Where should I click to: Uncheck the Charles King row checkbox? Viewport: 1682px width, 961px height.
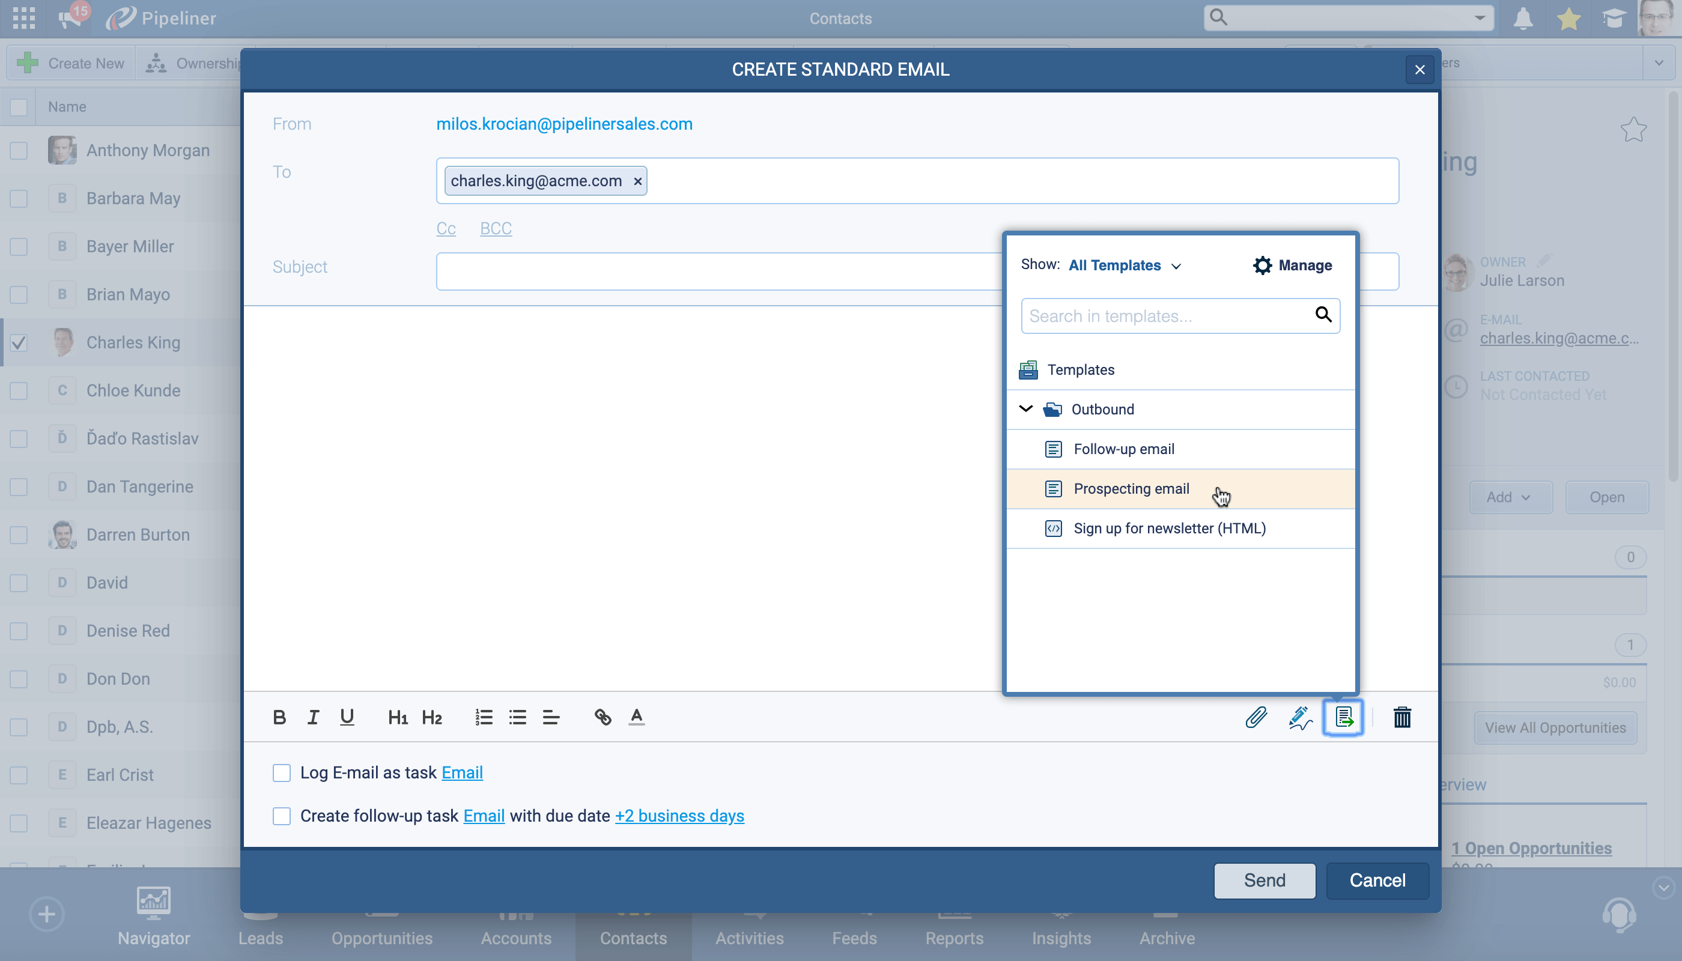click(x=19, y=342)
